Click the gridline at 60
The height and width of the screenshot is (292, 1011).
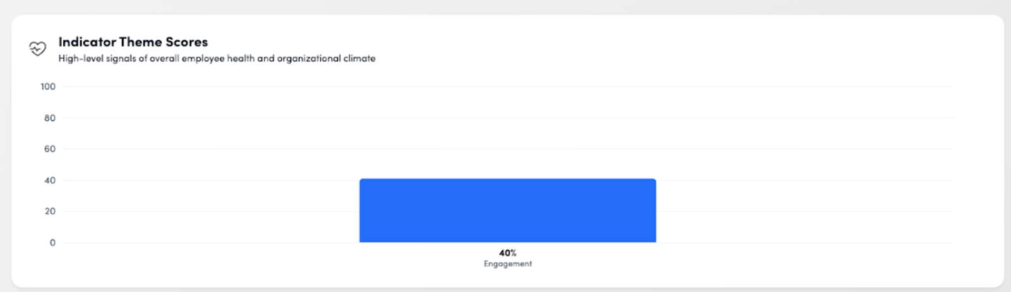(x=505, y=149)
